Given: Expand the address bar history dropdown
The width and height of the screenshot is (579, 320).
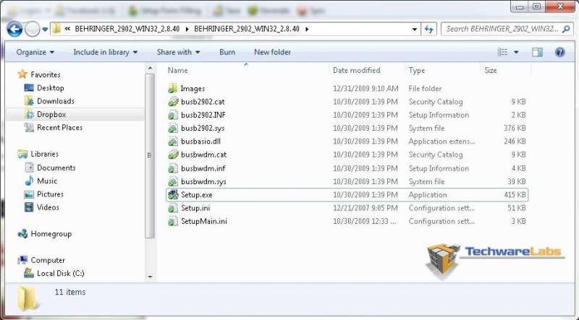Looking at the screenshot, I should pyautogui.click(x=415, y=29).
